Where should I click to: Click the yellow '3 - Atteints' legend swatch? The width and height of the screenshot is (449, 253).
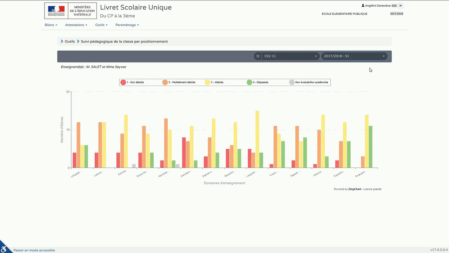(x=207, y=82)
